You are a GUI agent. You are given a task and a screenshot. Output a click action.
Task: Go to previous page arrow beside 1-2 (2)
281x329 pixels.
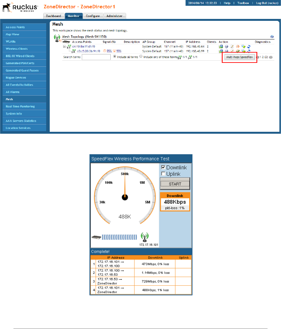click(x=258, y=57)
